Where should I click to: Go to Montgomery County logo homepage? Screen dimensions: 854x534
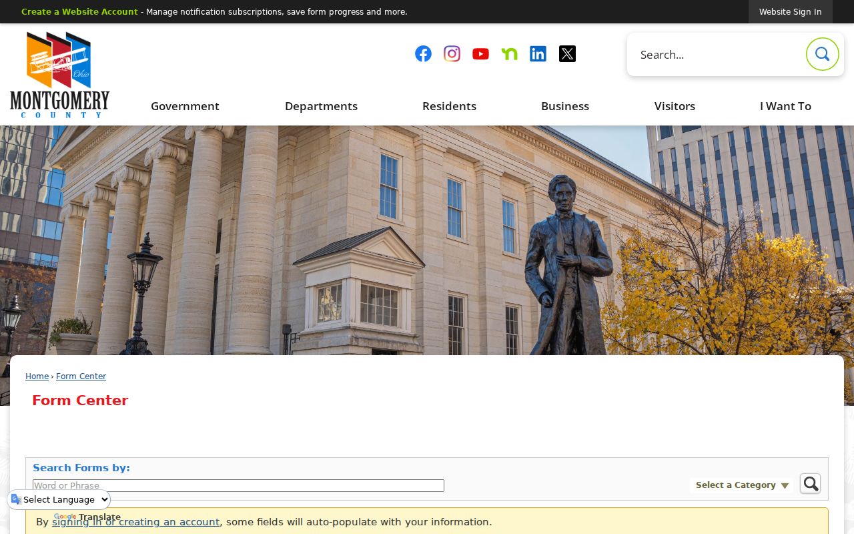[60, 75]
